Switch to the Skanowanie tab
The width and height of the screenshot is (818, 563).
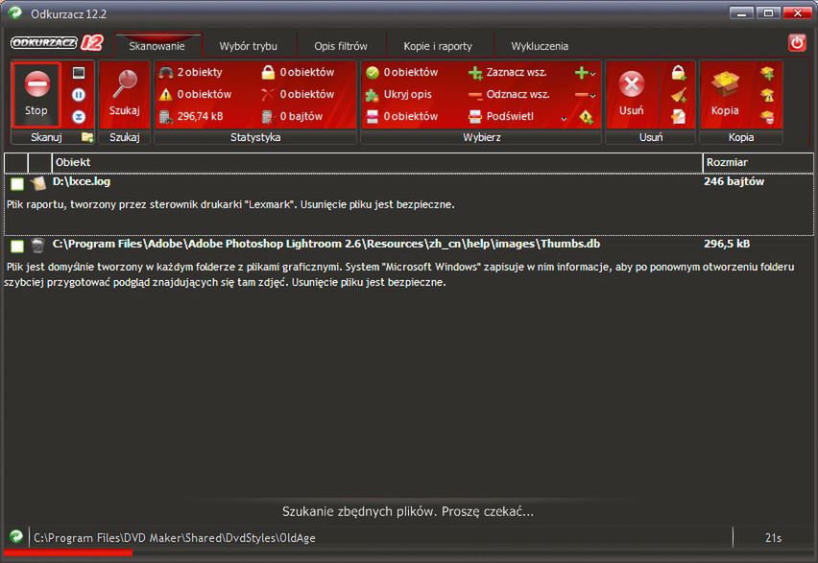click(157, 46)
